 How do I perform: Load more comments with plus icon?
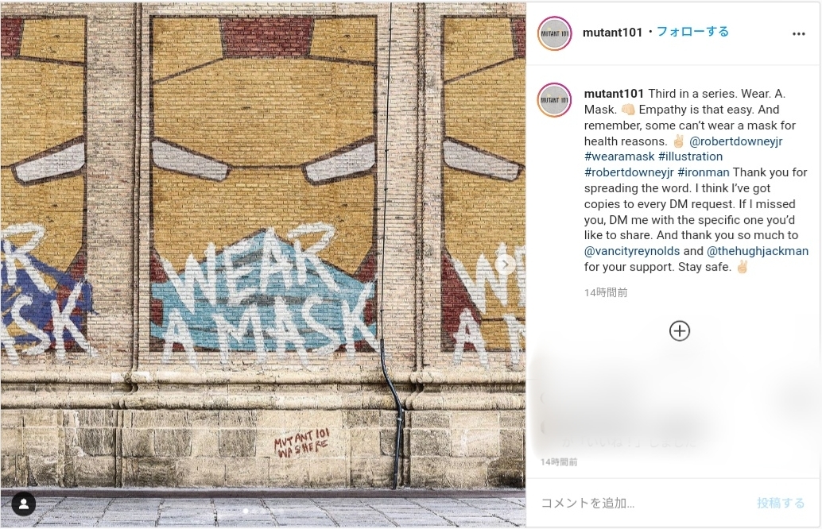pyautogui.click(x=680, y=331)
